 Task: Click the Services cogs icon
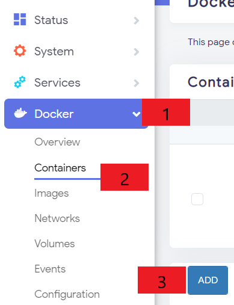click(20, 82)
